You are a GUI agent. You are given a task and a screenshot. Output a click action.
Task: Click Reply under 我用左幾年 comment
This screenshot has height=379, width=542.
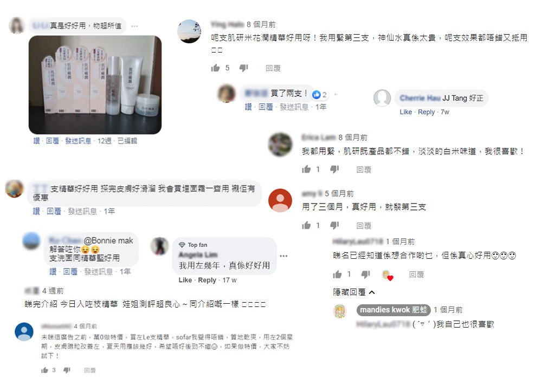207,280
